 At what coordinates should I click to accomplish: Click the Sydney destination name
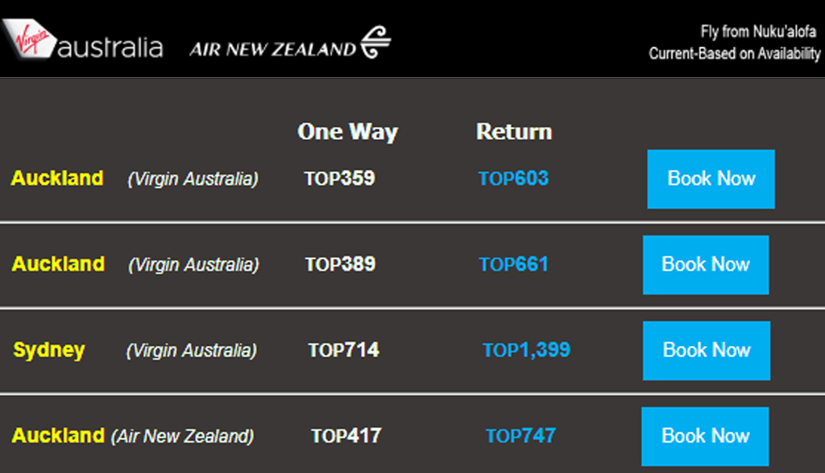pos(49,351)
